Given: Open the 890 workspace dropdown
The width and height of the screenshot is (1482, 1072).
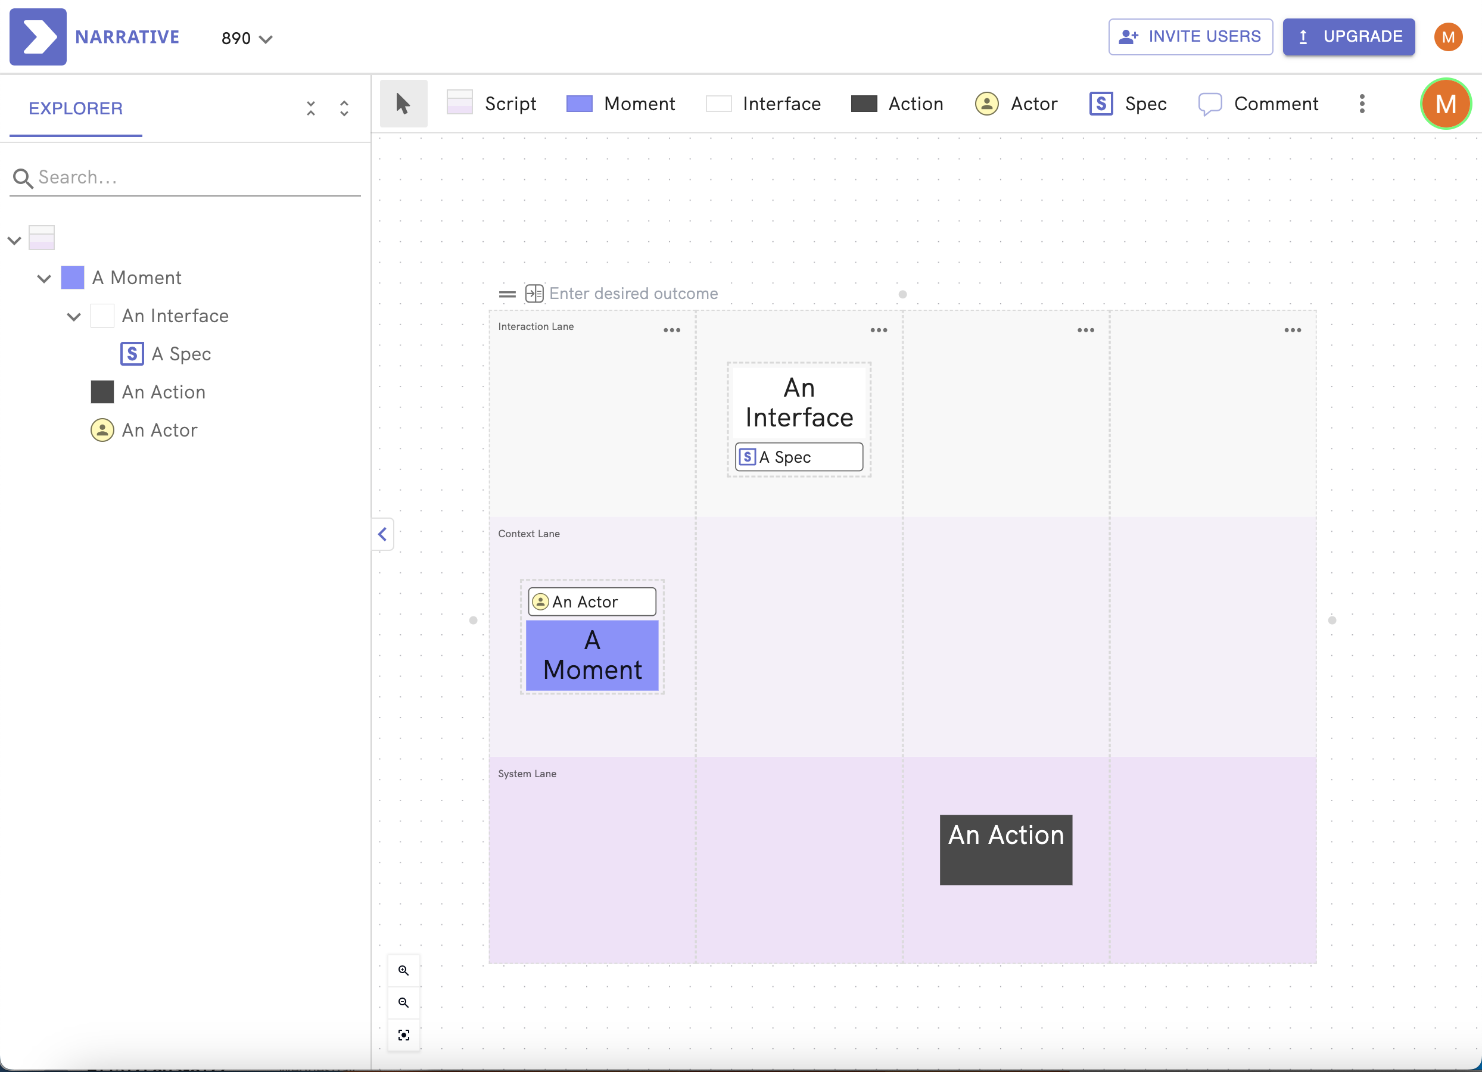Looking at the screenshot, I should click(247, 39).
